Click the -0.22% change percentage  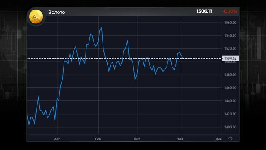(x=230, y=11)
